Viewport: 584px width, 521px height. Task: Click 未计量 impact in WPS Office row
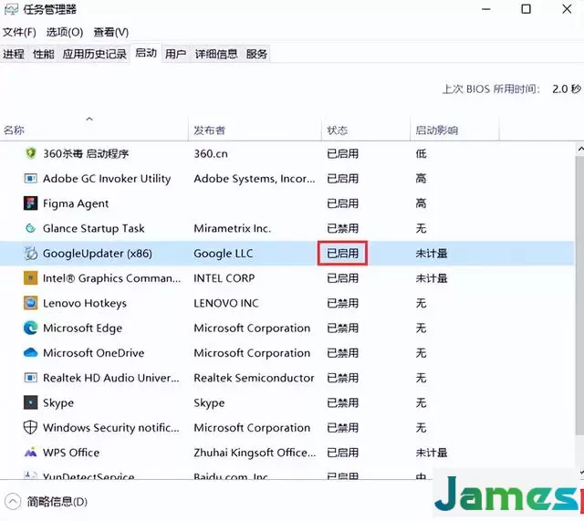tap(432, 453)
